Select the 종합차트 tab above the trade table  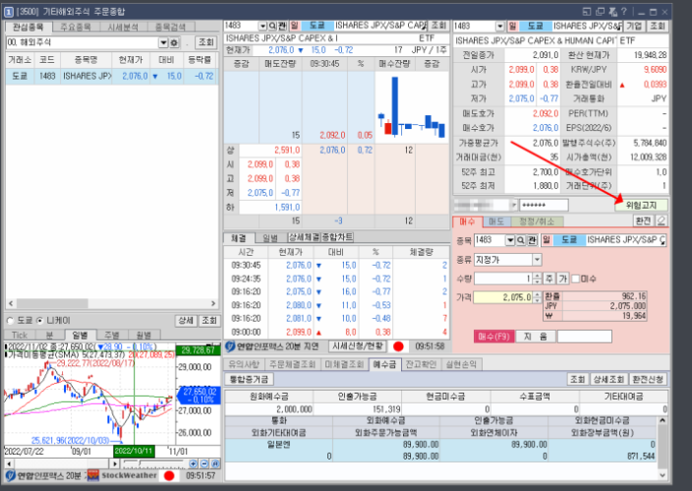click(337, 237)
